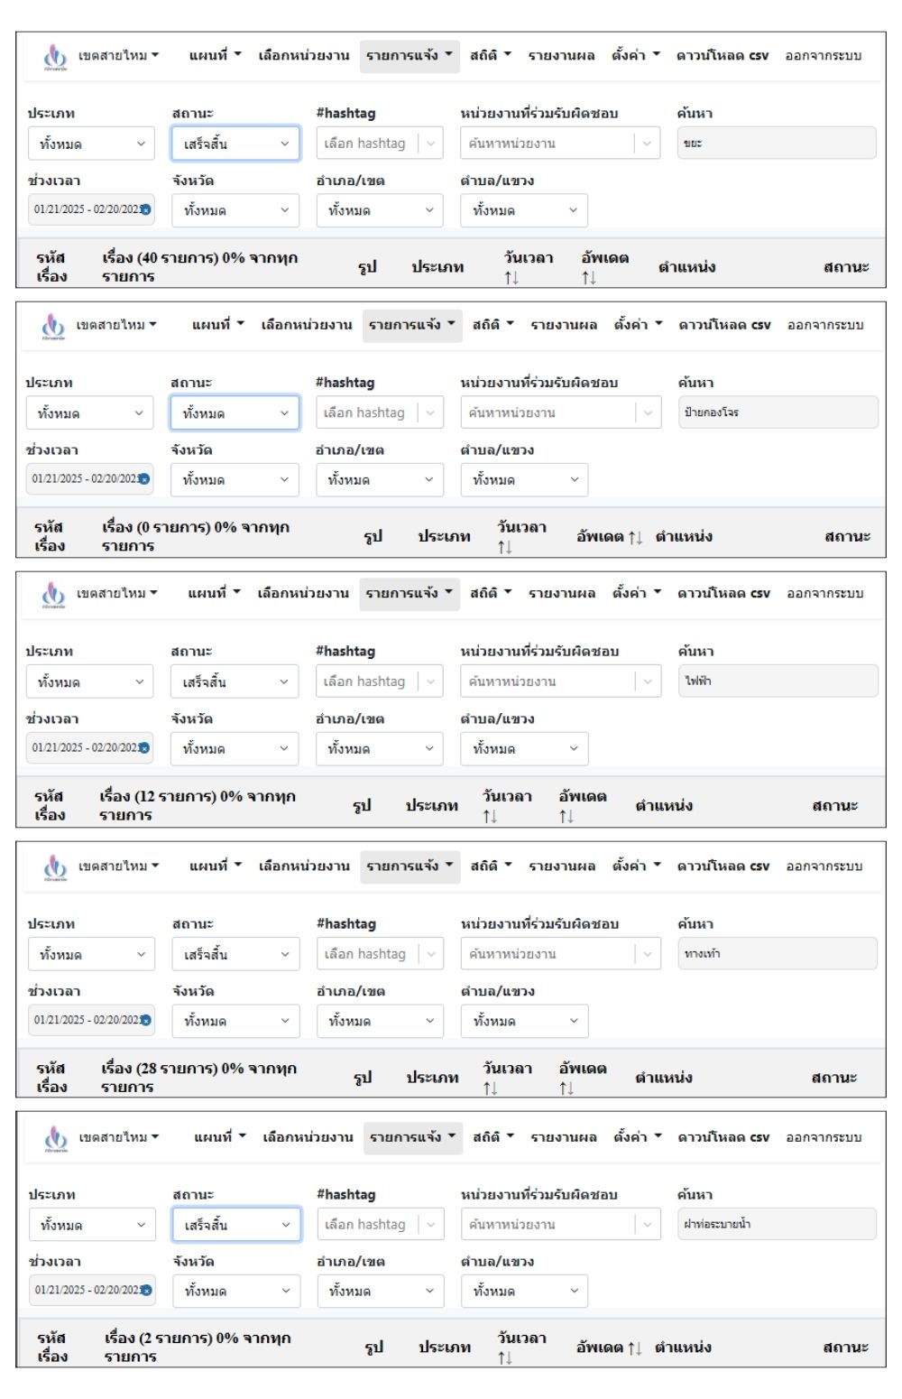
Task: Click รายงานผล in the ไฟฟ้า panel
Action: (562, 594)
